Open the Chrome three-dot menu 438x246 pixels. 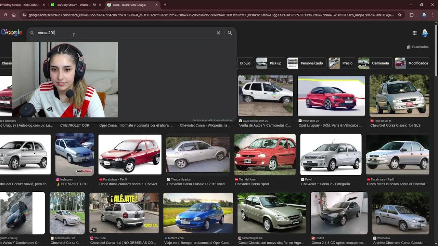[433, 15]
